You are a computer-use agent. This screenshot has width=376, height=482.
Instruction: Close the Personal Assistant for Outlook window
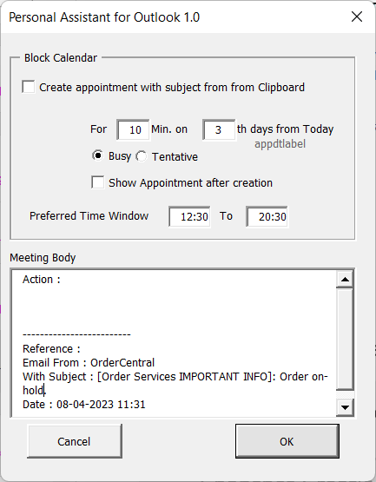pyautogui.click(x=357, y=17)
